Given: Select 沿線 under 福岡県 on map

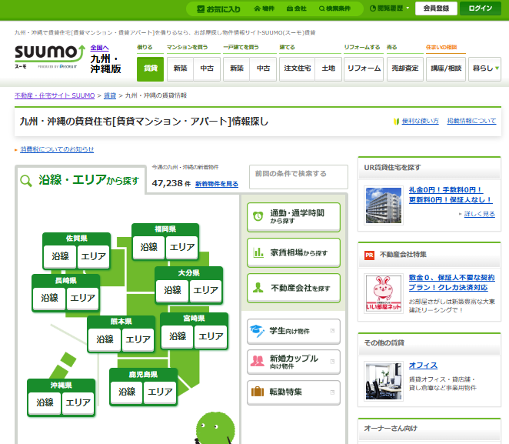Looking at the screenshot, I should tap(148, 247).
